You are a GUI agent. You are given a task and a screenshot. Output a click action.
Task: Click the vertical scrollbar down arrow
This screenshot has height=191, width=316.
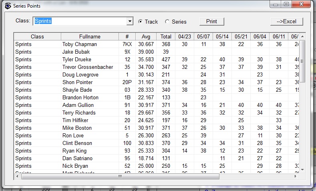[x=303, y=169]
